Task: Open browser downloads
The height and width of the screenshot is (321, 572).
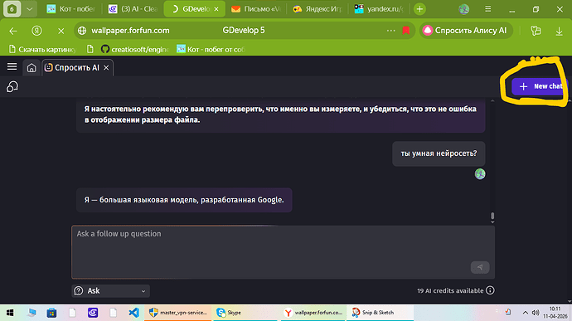Action: [559, 32]
